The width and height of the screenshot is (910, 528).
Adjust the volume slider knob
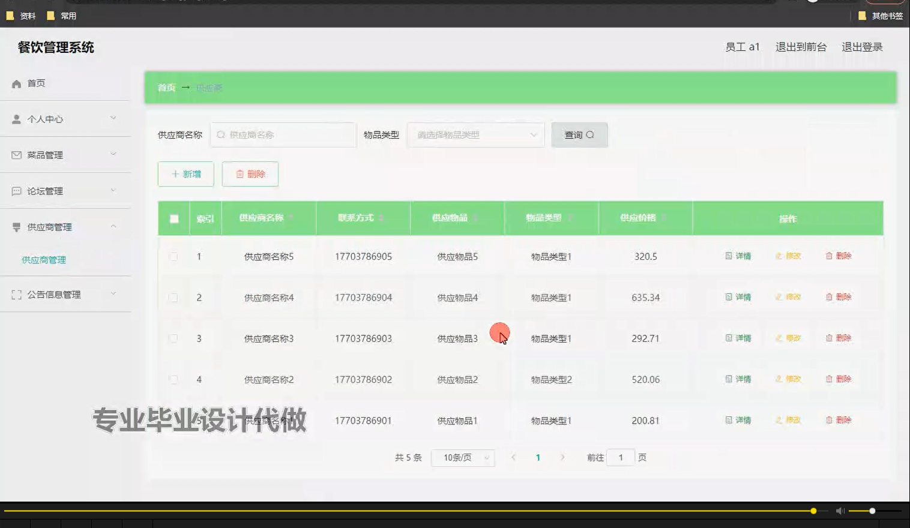[872, 511]
